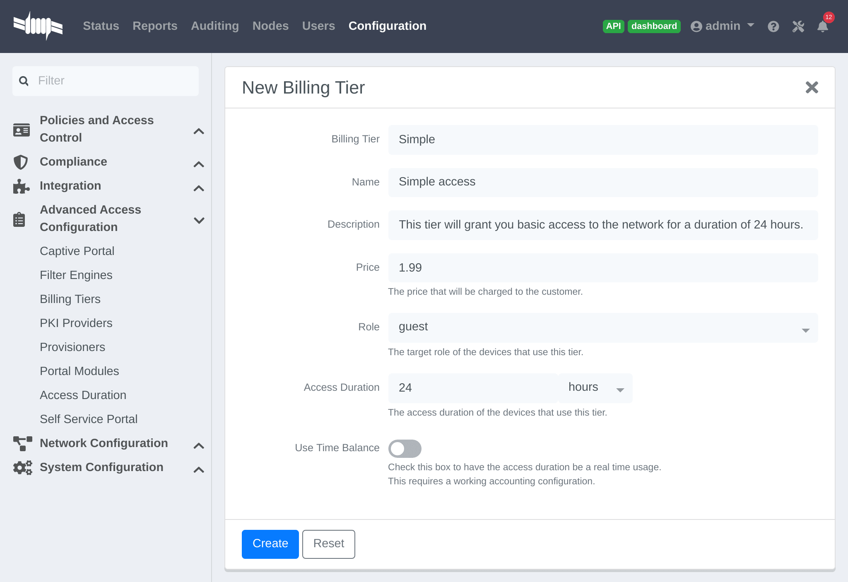Viewport: 848px width, 582px height.
Task: Open the help question mark icon
Action: point(773,26)
